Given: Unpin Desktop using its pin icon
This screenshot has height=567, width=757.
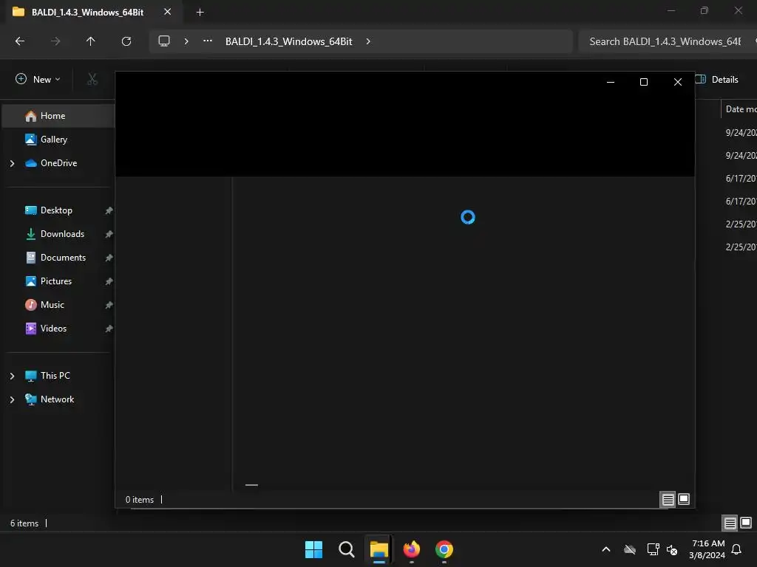Looking at the screenshot, I should pos(109,210).
